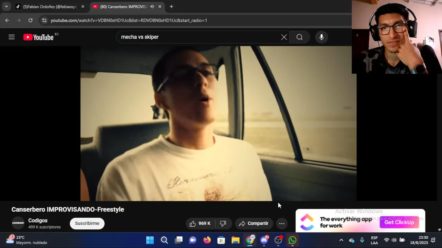This screenshot has height=248, width=442.
Task: Click Get ClickUp ad button
Action: pos(399,223)
